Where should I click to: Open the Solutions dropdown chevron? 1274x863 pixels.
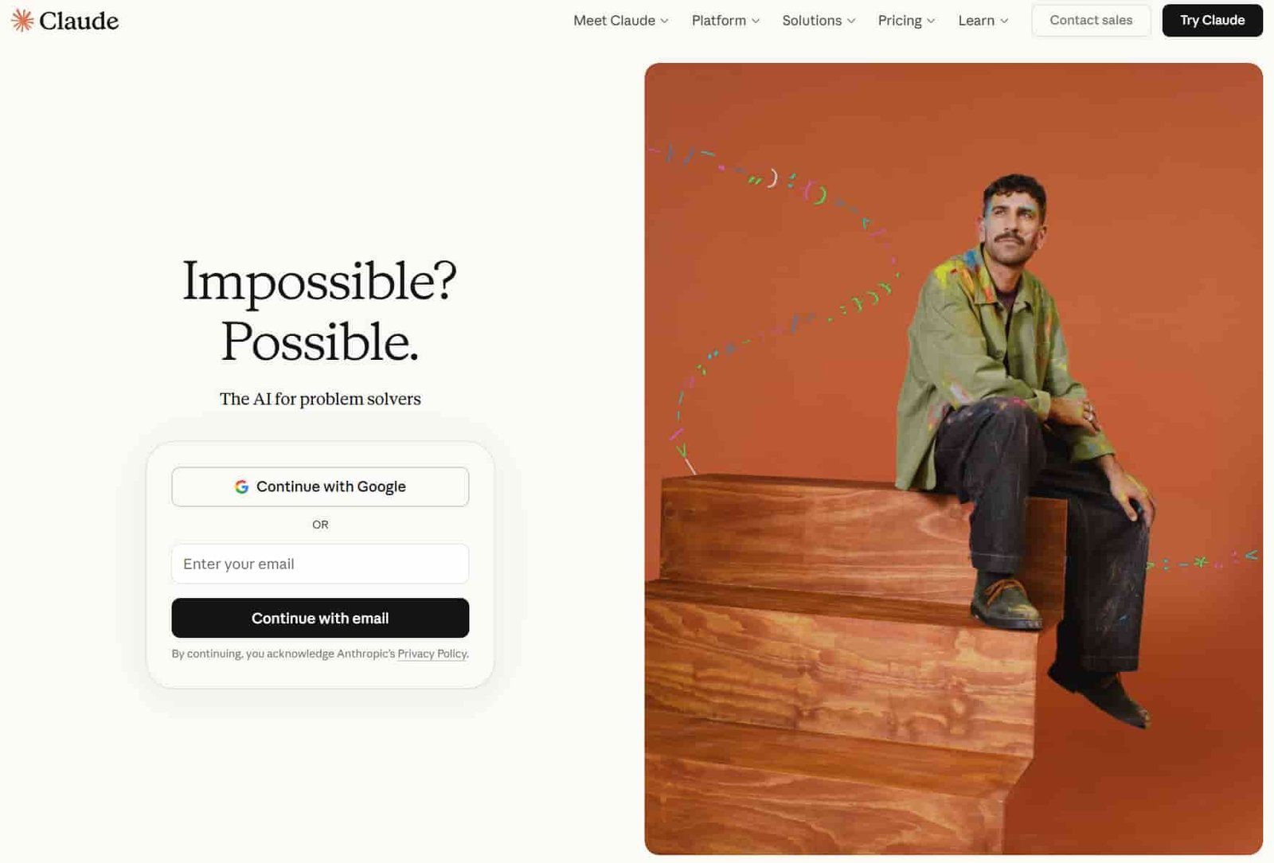(x=851, y=21)
